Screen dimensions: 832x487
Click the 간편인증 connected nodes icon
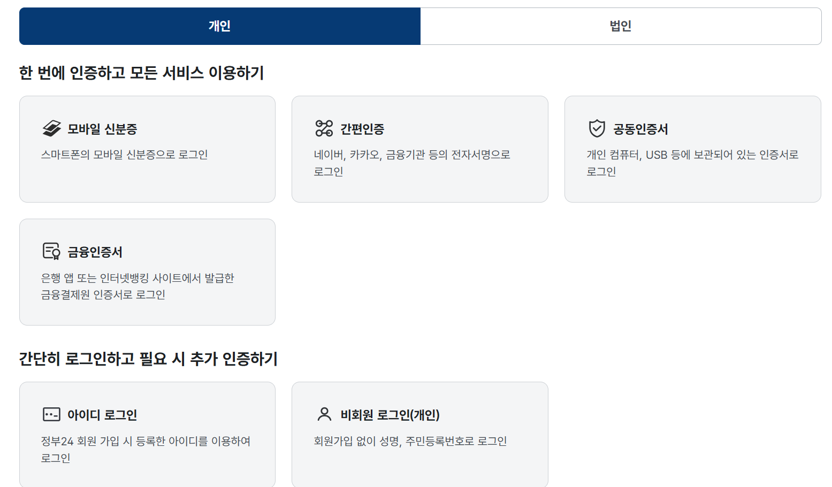pos(324,129)
